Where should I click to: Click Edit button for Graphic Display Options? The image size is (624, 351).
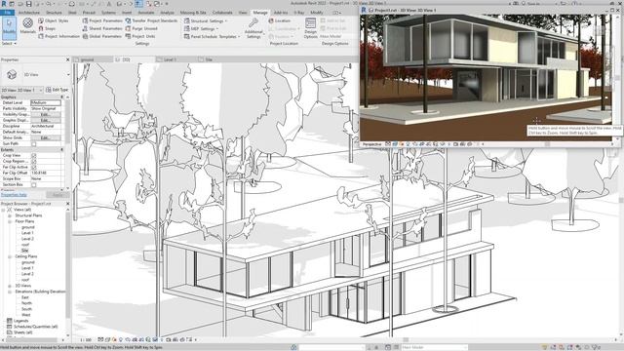click(x=46, y=120)
